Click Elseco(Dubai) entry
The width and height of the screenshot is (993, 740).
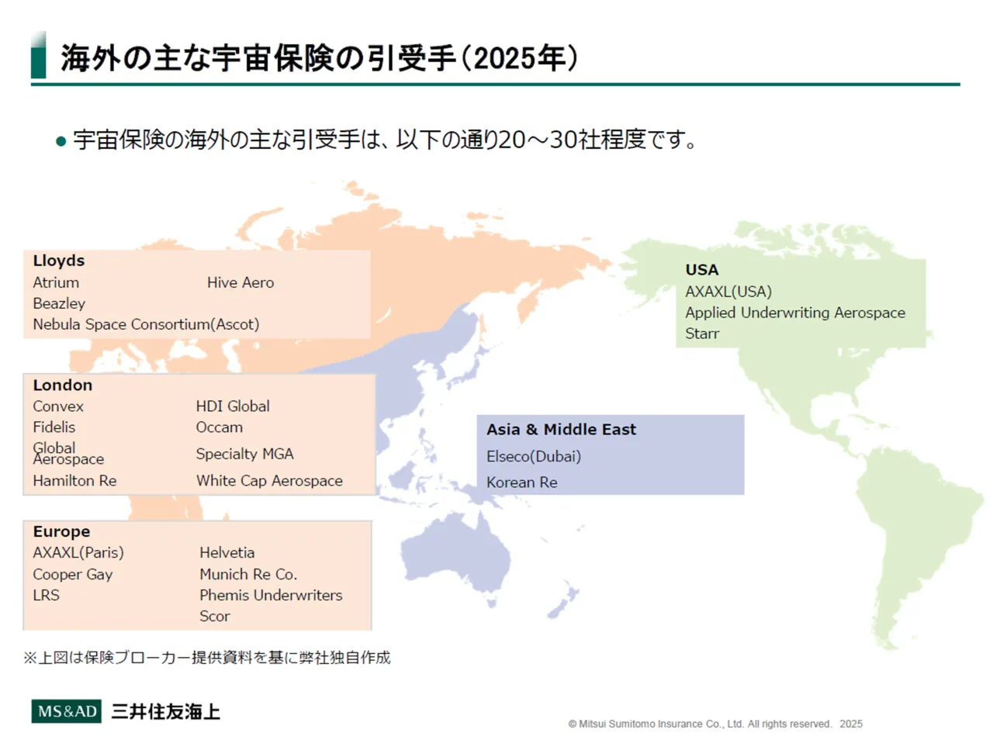[534, 457]
